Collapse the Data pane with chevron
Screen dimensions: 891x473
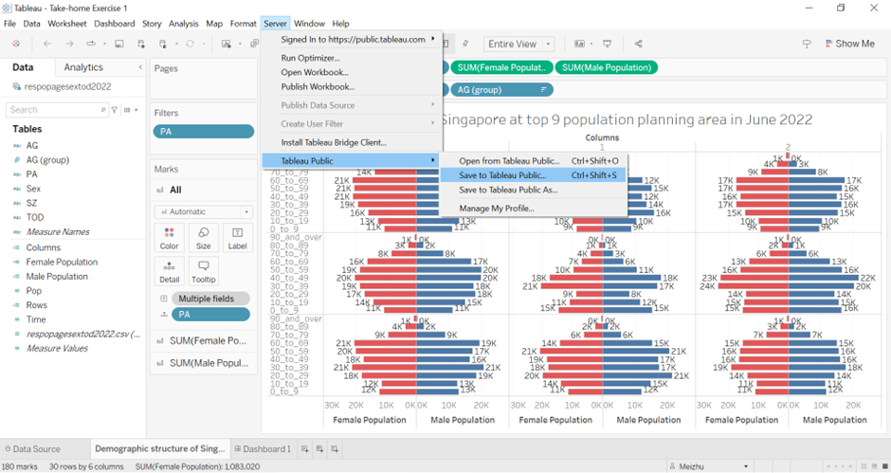(x=140, y=67)
